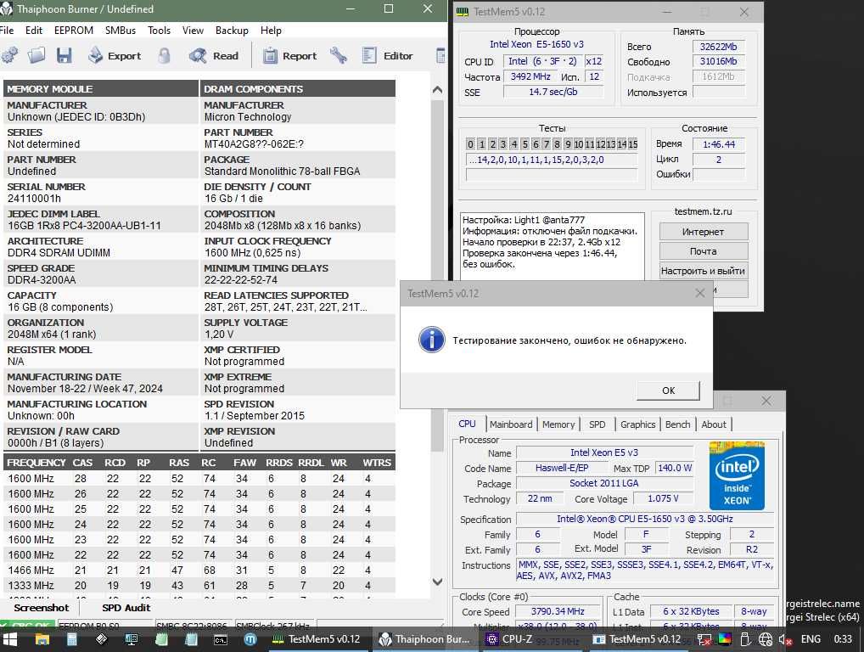The width and height of the screenshot is (864, 652).
Task: Click part number MT40A2G8??-062E:? text
Action: 254,143
